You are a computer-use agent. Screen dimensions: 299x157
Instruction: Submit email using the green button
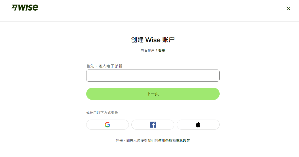point(153,94)
